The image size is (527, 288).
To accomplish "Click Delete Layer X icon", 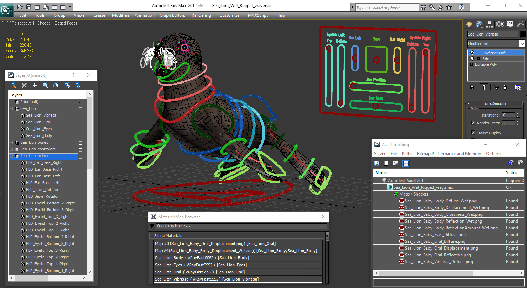I will (x=24, y=85).
